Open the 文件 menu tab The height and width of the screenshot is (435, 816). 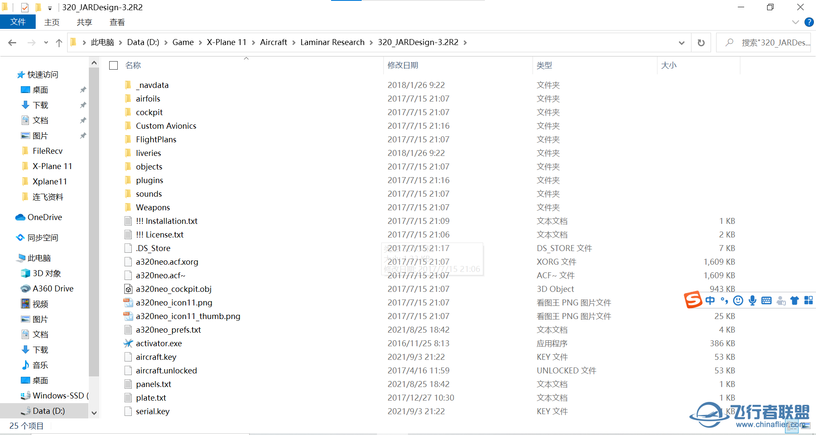(x=18, y=22)
